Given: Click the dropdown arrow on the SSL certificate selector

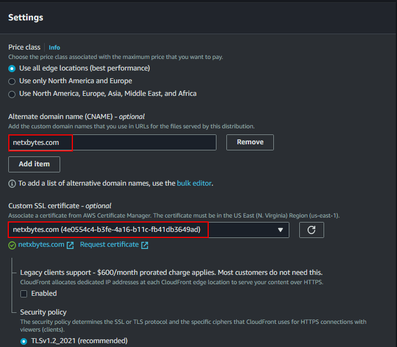Looking at the screenshot, I should [x=280, y=230].
